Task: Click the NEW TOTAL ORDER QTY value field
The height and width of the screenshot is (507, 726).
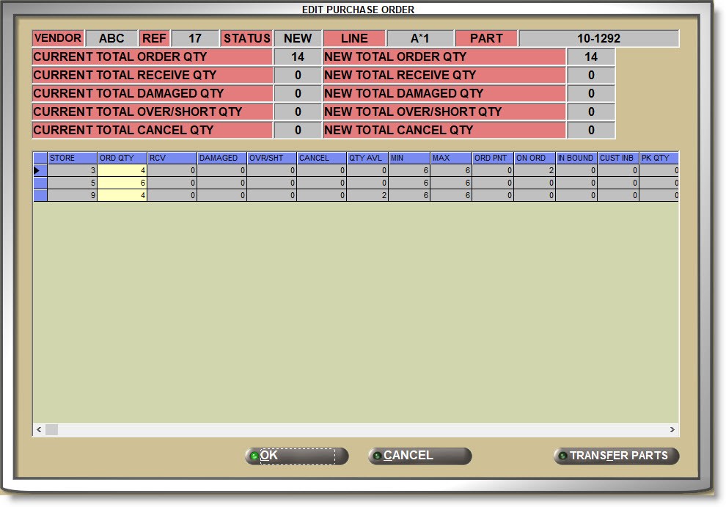Action: click(590, 56)
